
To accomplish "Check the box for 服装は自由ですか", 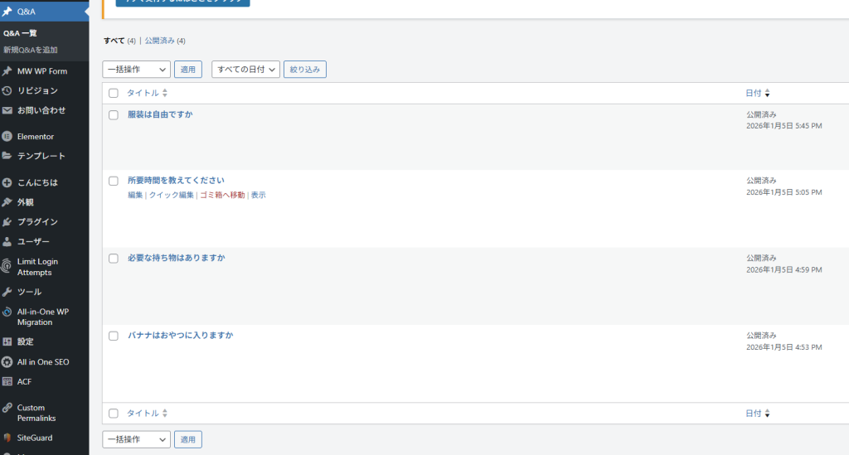I will point(114,115).
